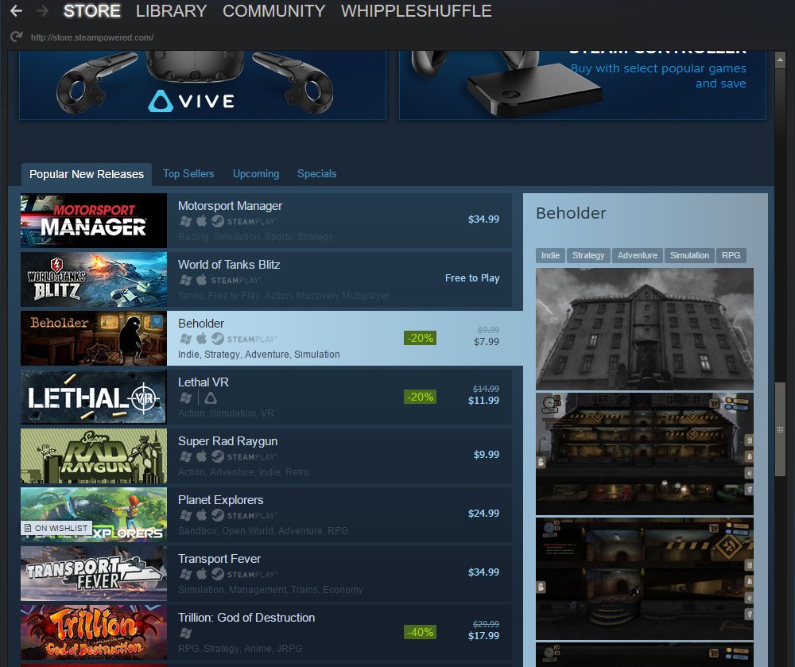Click the Free to Play label
This screenshot has width=795, height=667.
coord(472,277)
